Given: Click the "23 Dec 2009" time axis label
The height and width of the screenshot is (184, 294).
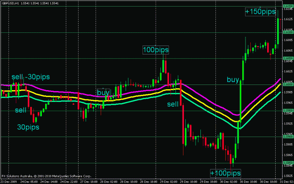Looking at the screenshot, I should click(x=9, y=182).
